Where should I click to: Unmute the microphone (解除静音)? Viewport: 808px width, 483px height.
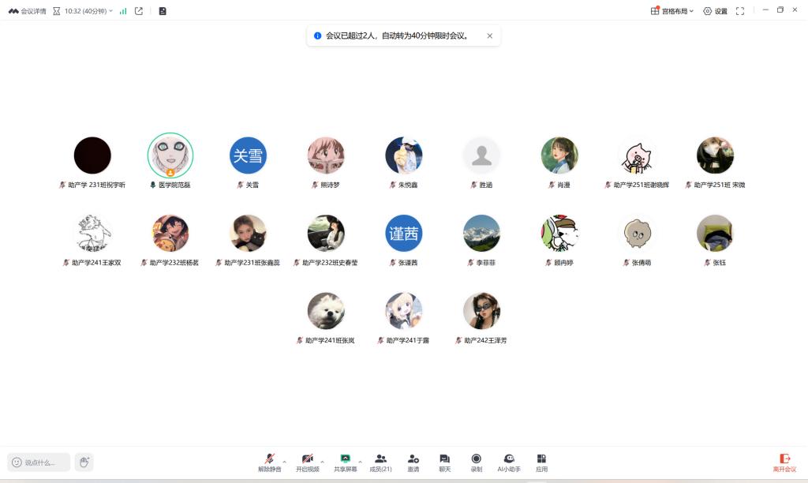click(x=269, y=462)
